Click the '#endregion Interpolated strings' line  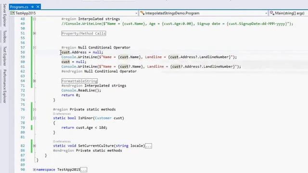(x=94, y=86)
